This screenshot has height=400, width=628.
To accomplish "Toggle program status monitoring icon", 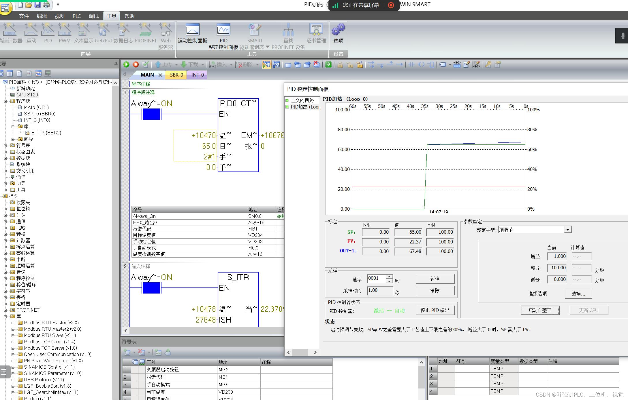I will coord(266,64).
